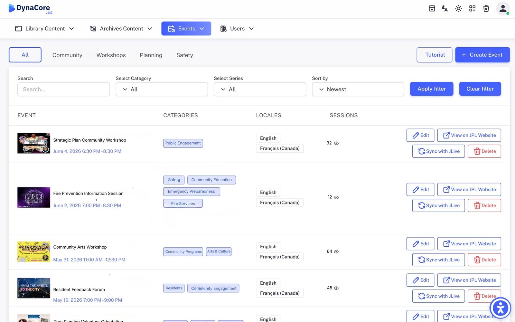Select the All tab

pos(25,55)
